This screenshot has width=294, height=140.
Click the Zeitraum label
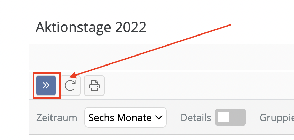point(57,118)
